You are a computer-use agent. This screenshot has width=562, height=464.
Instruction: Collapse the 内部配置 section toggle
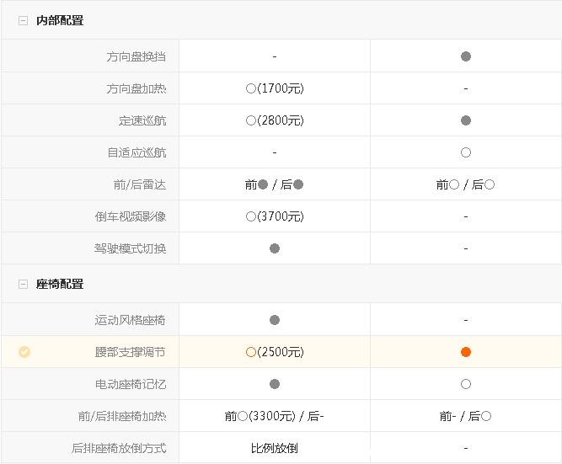coord(24,20)
